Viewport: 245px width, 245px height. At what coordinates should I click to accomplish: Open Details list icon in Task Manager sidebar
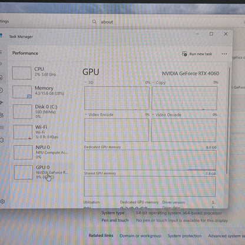tap(2, 128)
